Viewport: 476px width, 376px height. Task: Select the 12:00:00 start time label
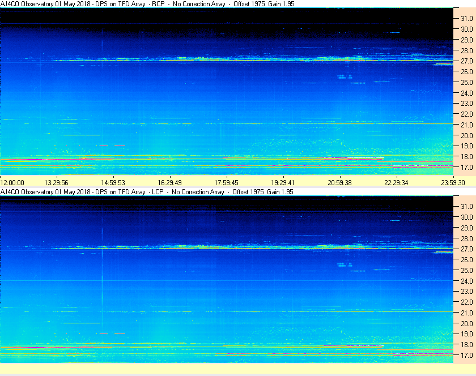point(12,183)
